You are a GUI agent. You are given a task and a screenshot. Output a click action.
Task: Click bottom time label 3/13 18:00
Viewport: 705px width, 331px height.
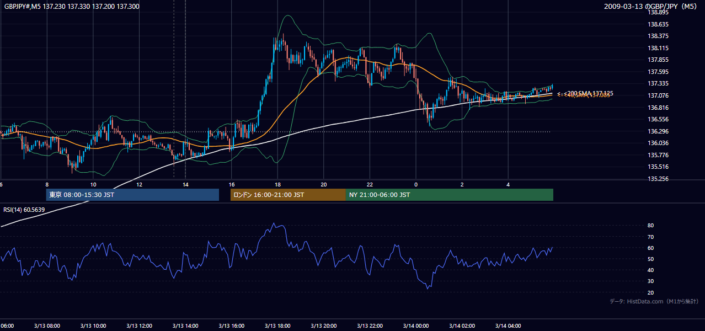(277, 326)
